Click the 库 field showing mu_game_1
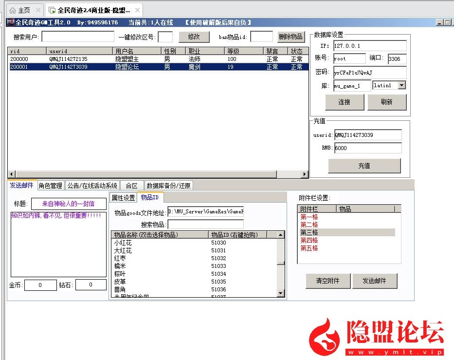The height and width of the screenshot is (360, 454). point(352,86)
